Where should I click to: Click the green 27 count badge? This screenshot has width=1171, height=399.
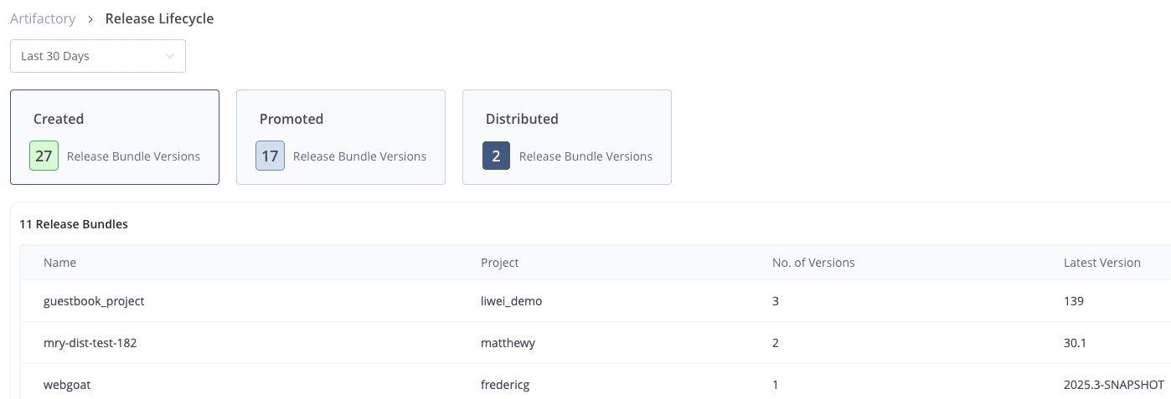[44, 156]
